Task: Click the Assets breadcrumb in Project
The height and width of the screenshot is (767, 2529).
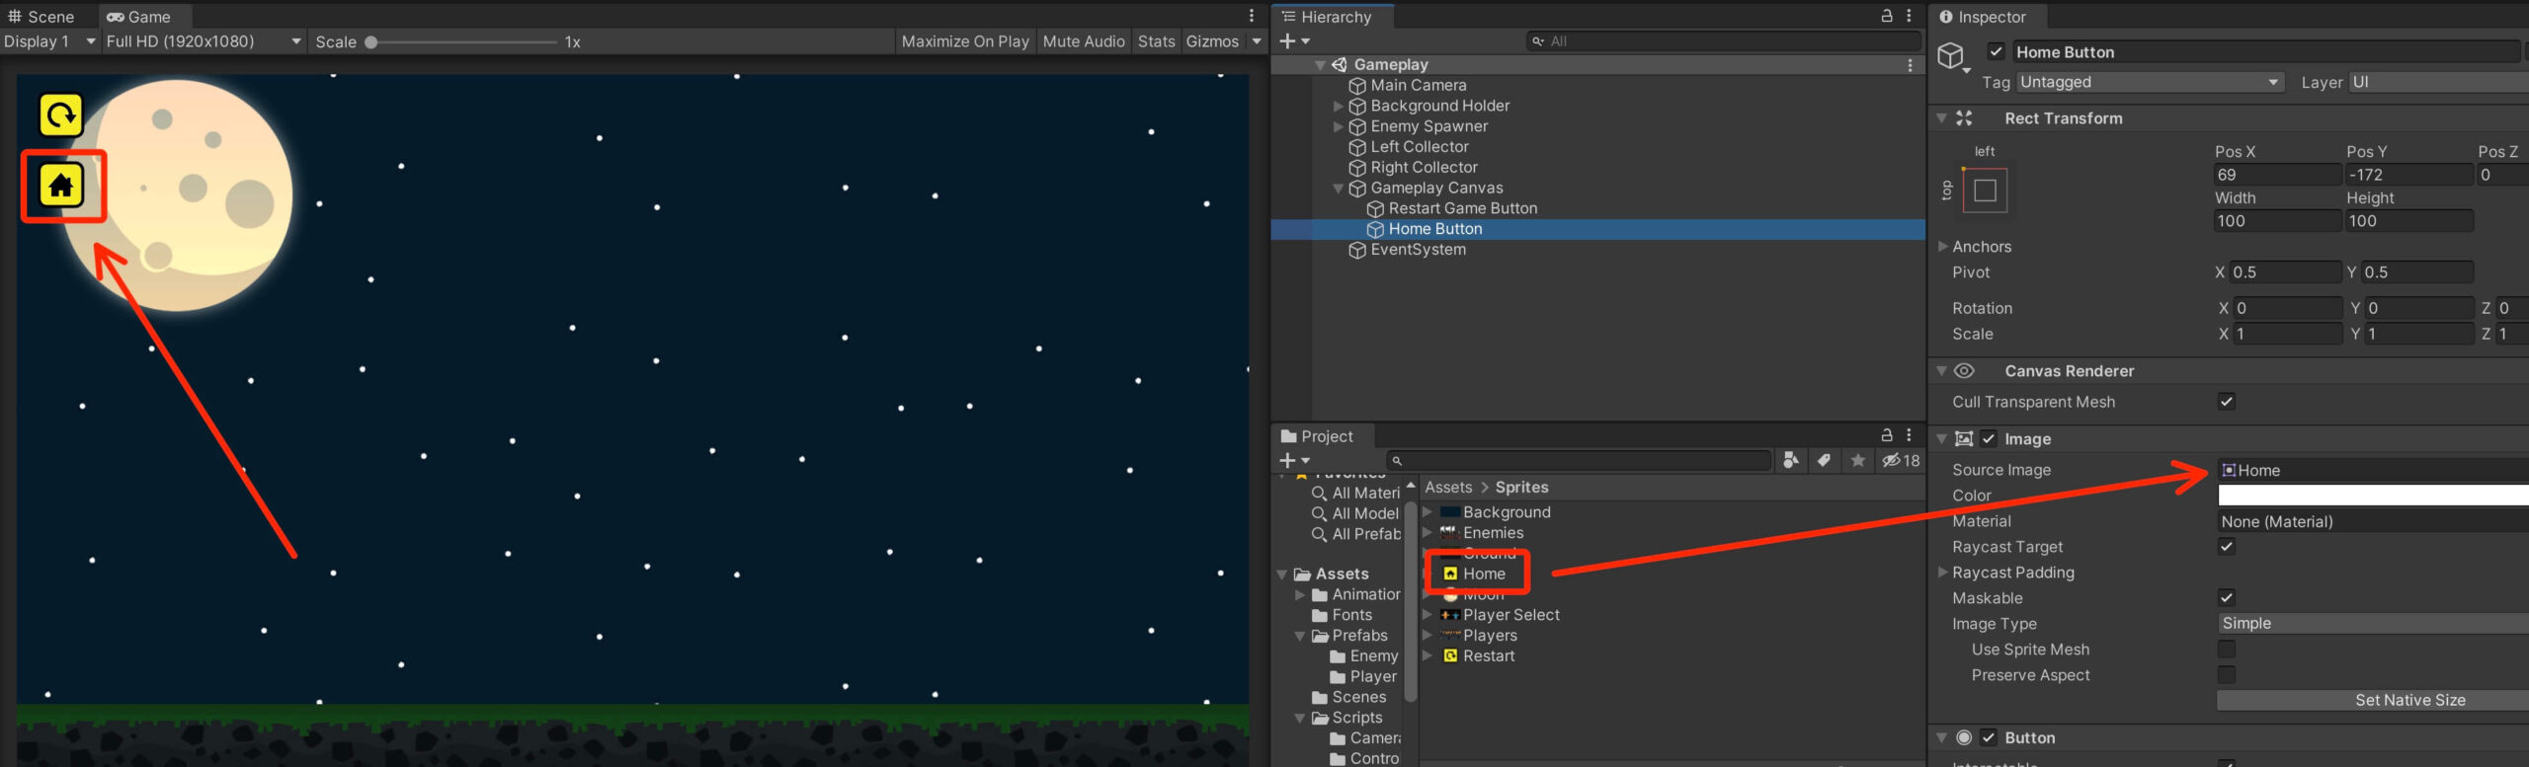Action: coord(1448,488)
